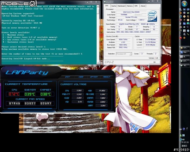Click the FSB VTT voltage value '1.31V'
The height and width of the screenshot is (152, 190).
[78, 94]
